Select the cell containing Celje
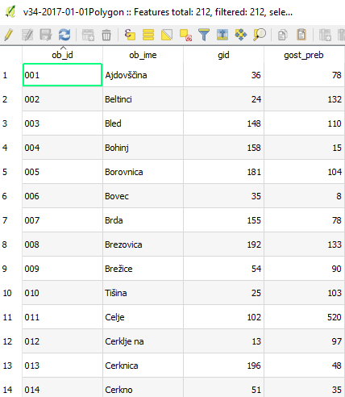 (x=143, y=317)
